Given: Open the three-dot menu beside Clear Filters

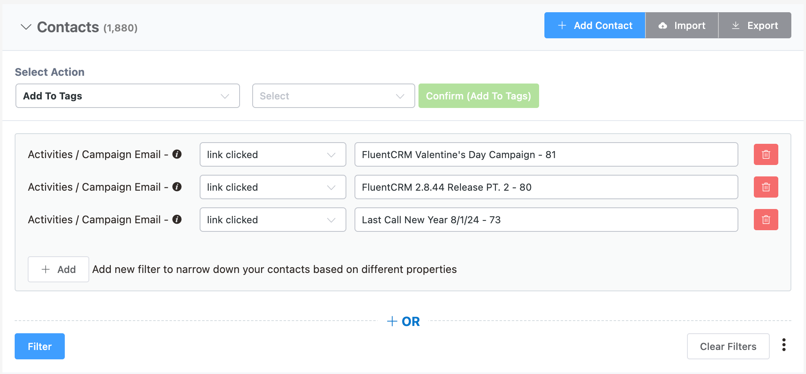Looking at the screenshot, I should (x=784, y=345).
